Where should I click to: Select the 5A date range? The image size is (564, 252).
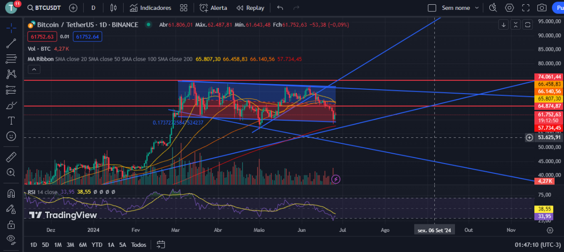[x=123, y=245]
